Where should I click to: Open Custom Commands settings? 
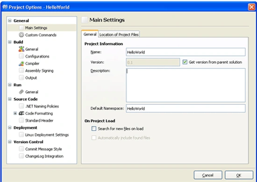41,35
